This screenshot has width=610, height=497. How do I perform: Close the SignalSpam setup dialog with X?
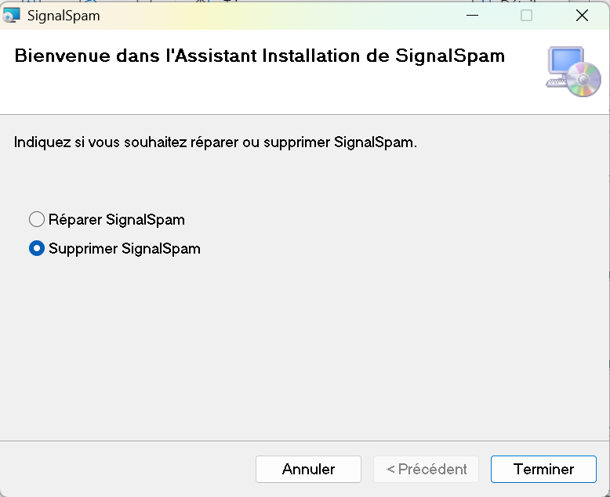pos(582,16)
